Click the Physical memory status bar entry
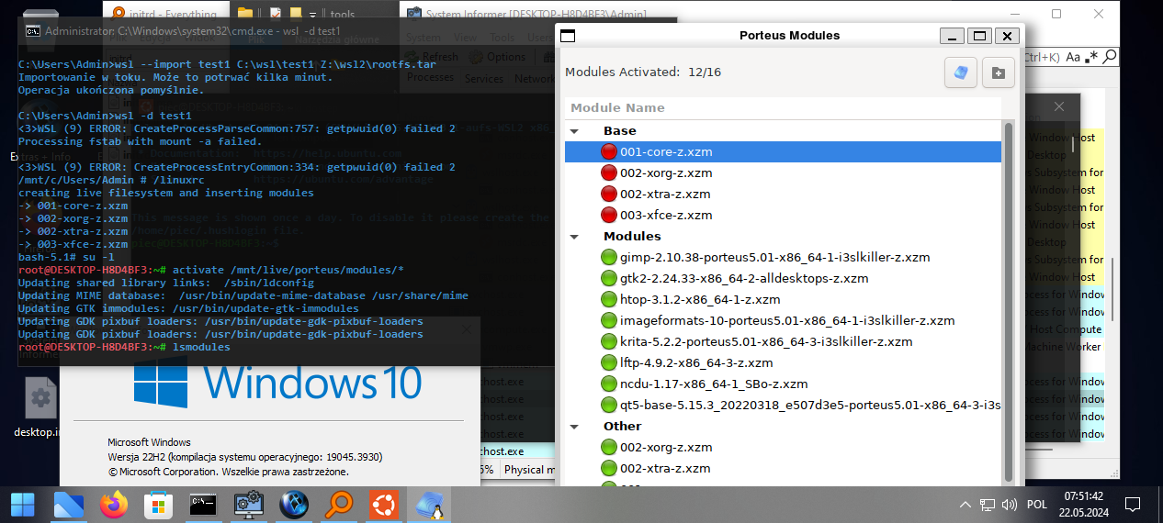The height and width of the screenshot is (523, 1163). (x=528, y=470)
